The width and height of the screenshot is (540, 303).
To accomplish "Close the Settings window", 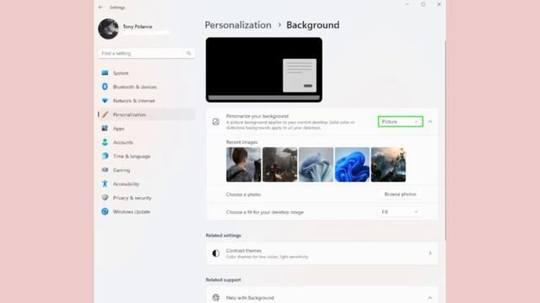I will (x=439, y=4).
